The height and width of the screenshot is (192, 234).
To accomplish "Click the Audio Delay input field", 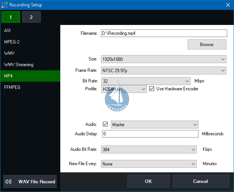I will (x=150, y=134).
